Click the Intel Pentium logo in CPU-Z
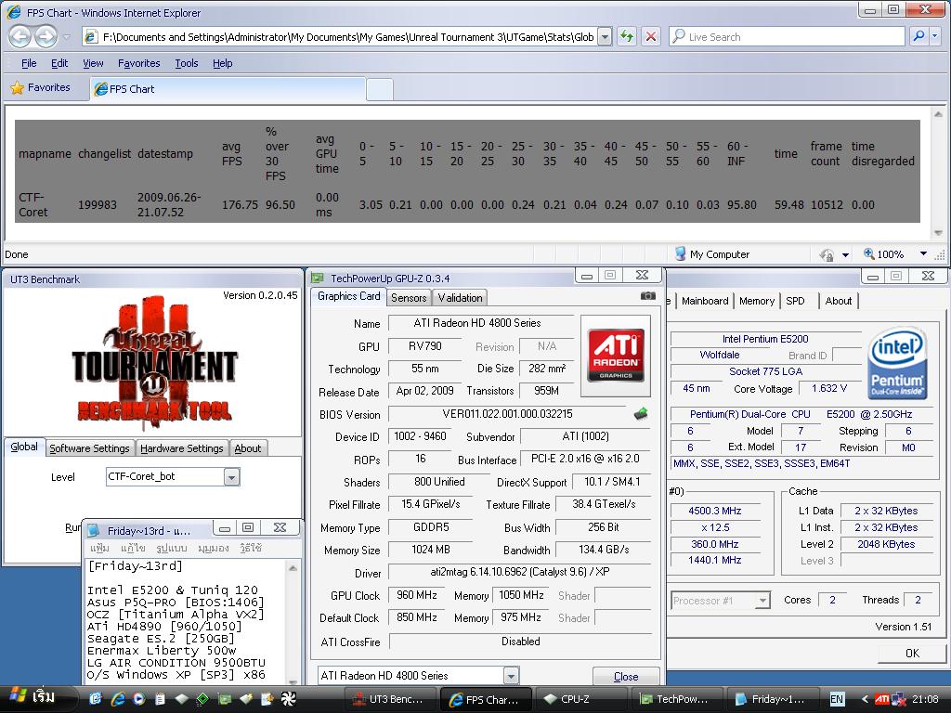Screen dimensions: 951x713 pyautogui.click(x=897, y=363)
